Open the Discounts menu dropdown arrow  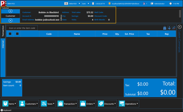(115, 103)
